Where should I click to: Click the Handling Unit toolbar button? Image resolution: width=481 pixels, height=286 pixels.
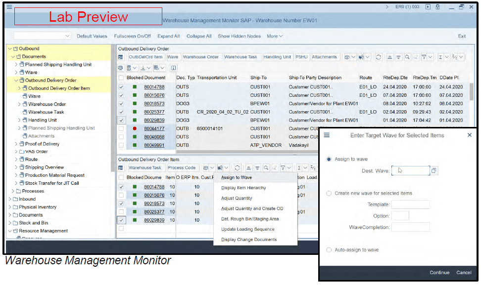click(277, 57)
